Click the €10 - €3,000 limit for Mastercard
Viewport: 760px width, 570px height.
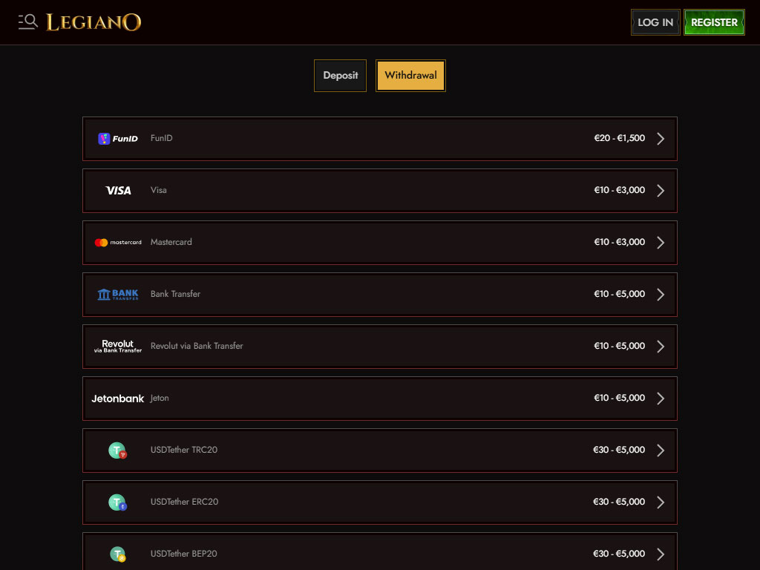point(620,242)
